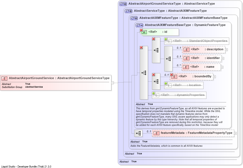Click the E icon of name element
Screen dimensions: 243x168
tap(186, 67)
